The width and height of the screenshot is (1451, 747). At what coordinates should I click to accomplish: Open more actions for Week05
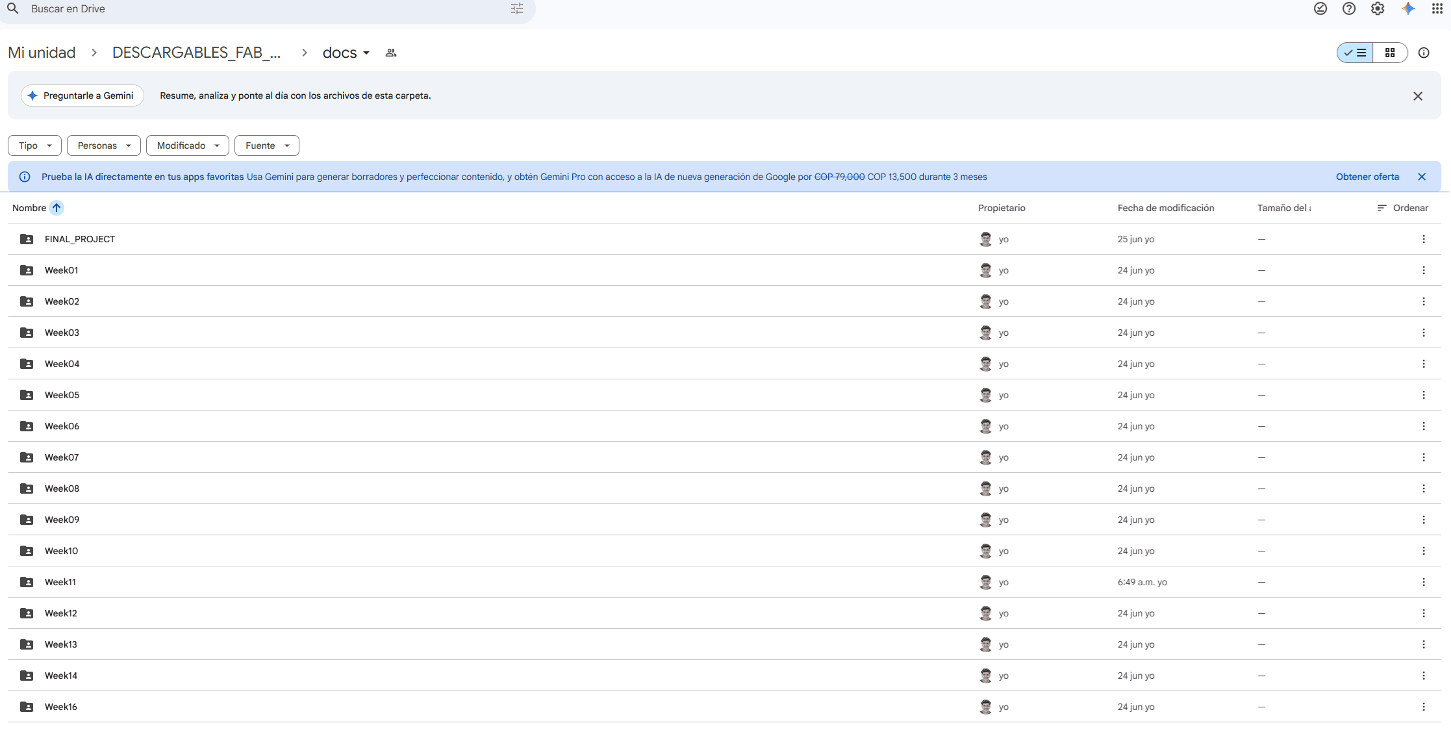click(1424, 395)
